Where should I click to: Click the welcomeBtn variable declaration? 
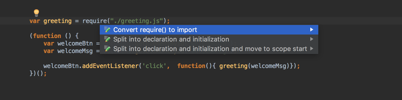click(x=75, y=43)
